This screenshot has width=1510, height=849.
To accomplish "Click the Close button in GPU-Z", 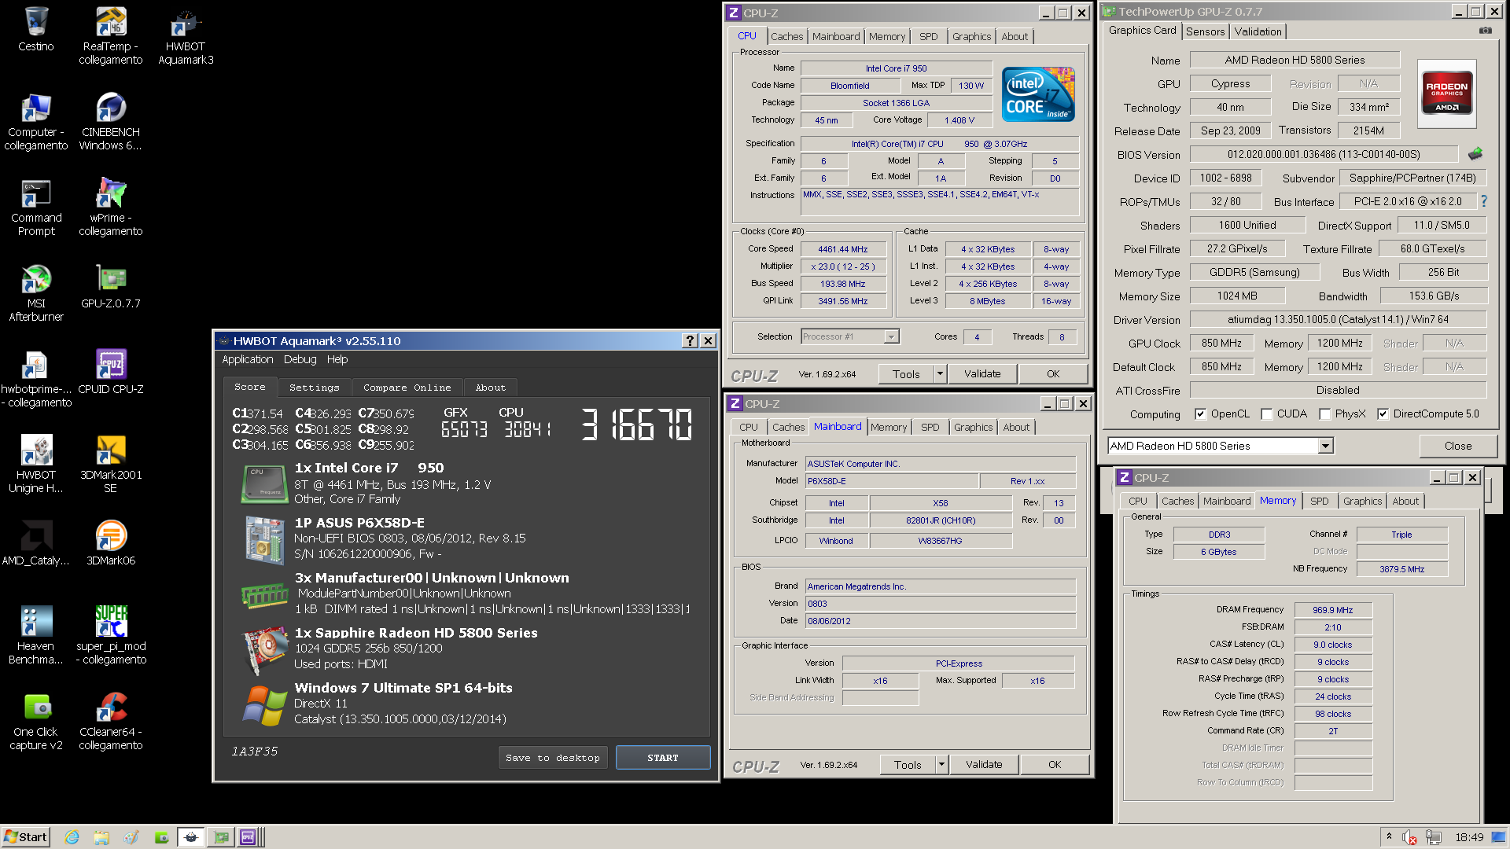I will point(1457,446).
